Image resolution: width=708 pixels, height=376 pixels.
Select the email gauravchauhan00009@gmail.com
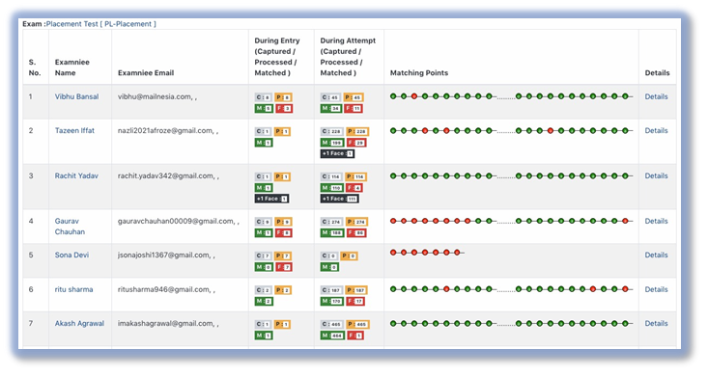pyautogui.click(x=176, y=221)
